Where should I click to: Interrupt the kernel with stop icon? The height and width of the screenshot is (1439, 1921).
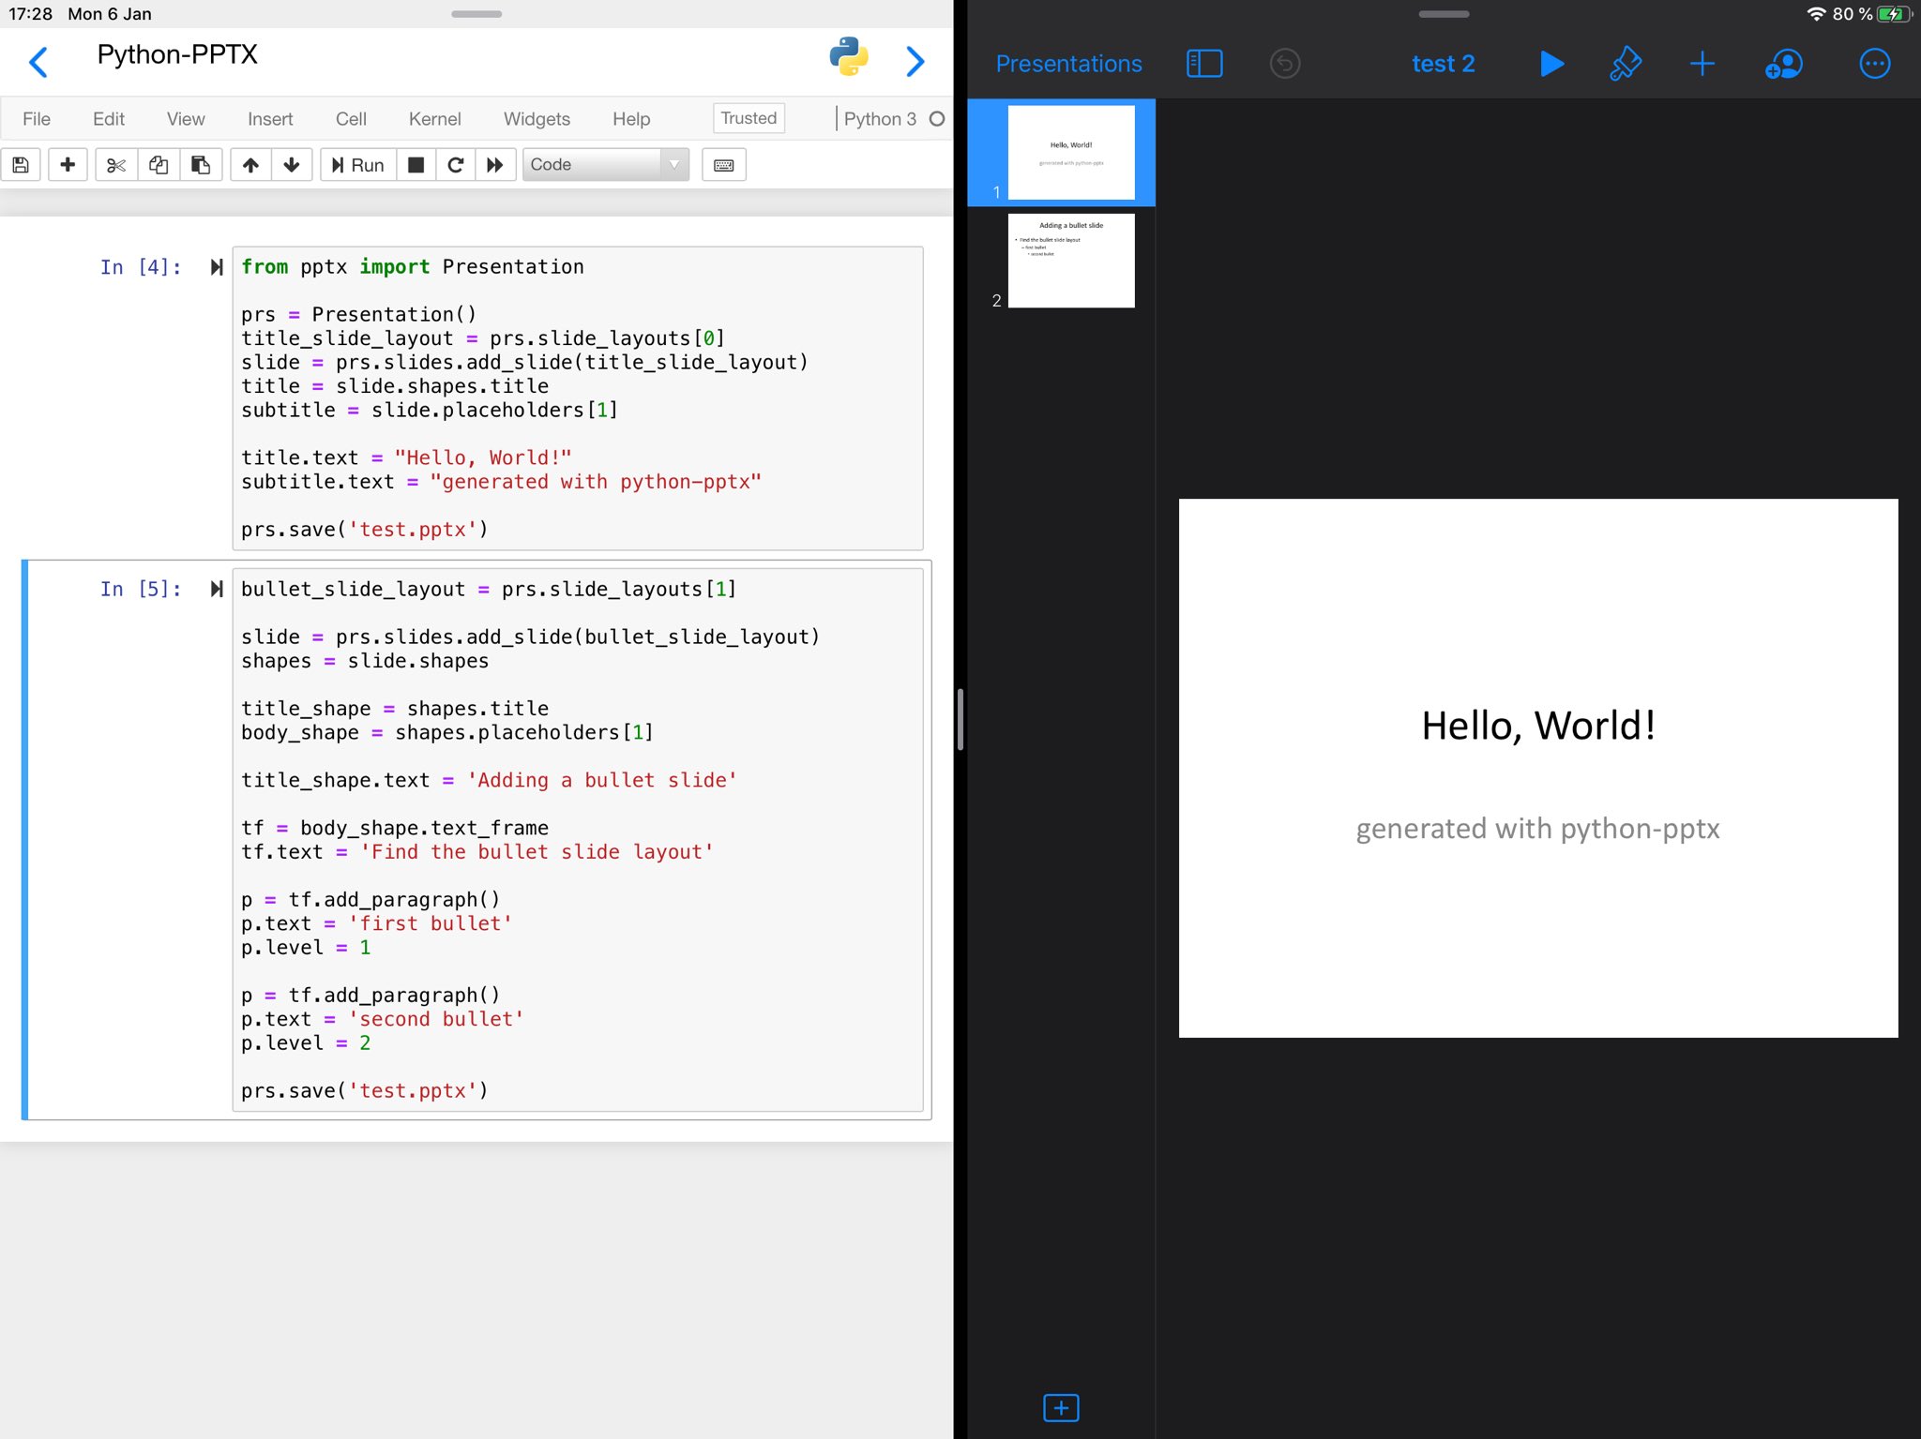[x=416, y=165]
